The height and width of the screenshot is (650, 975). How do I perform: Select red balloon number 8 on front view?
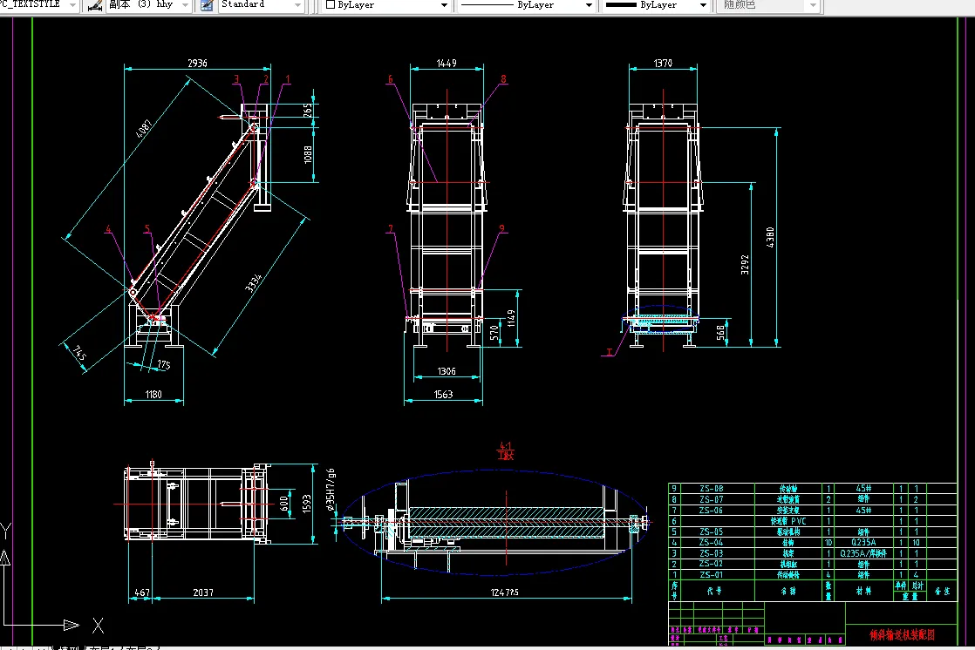(x=504, y=79)
